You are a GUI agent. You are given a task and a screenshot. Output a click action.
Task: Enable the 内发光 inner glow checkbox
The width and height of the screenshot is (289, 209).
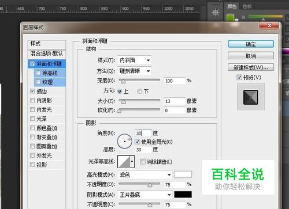point(32,109)
